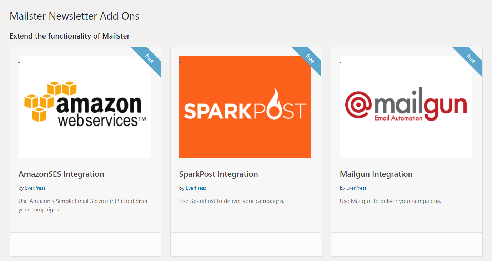Click 'Extend the functionality of Mailster' subheading
The image size is (492, 261).
(x=70, y=36)
